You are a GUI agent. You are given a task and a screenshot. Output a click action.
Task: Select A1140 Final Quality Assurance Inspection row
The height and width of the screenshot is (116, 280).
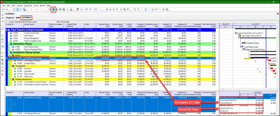pyautogui.click(x=111, y=84)
